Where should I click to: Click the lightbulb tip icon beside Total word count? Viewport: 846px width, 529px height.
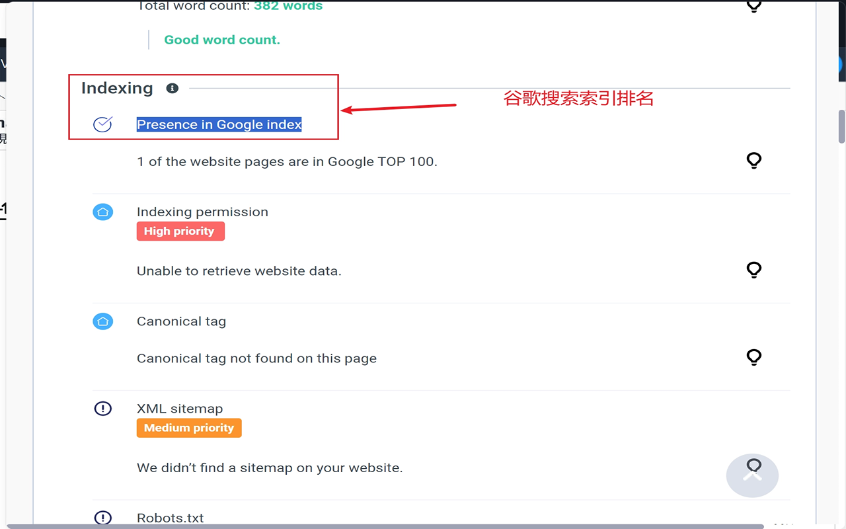click(x=753, y=6)
